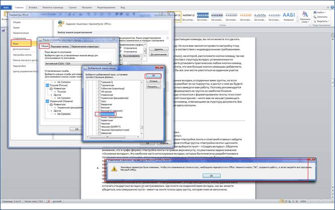This screenshot has width=335, height=210.
Task: Click the русский language status bar entry
Action: 57,201
